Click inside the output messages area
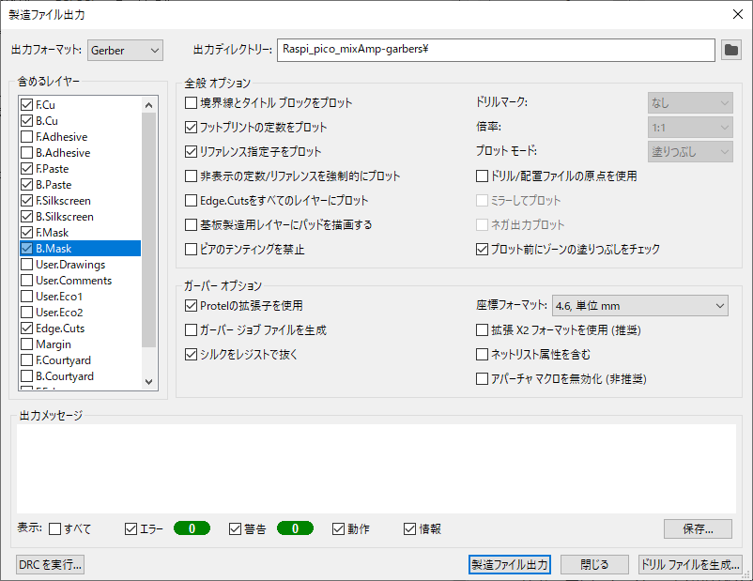 [x=376, y=468]
